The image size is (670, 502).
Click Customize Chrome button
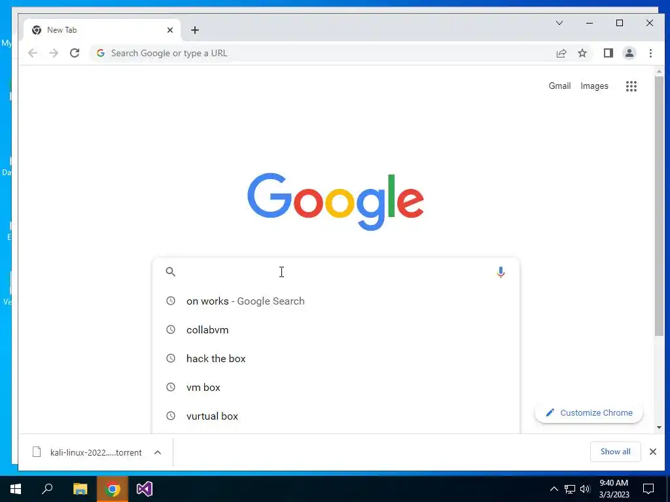pos(589,413)
